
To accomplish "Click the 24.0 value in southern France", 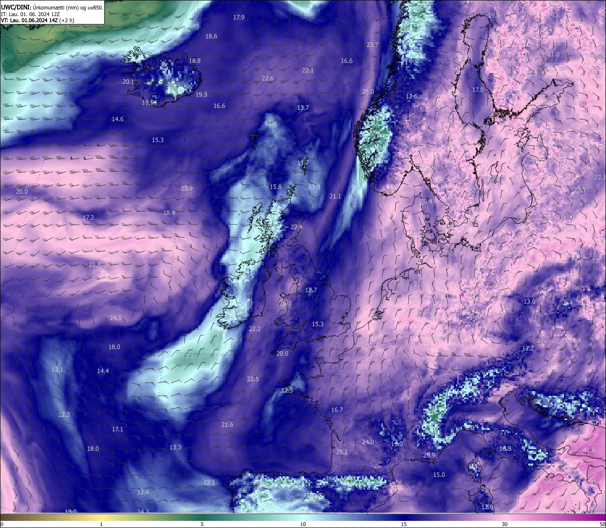I will tap(368, 442).
